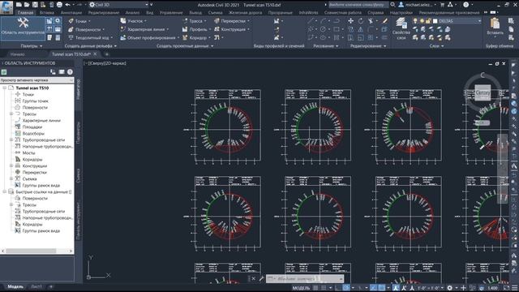
Task: Switch to the Аннотации ribbon tab
Action: pyautogui.click(x=71, y=13)
